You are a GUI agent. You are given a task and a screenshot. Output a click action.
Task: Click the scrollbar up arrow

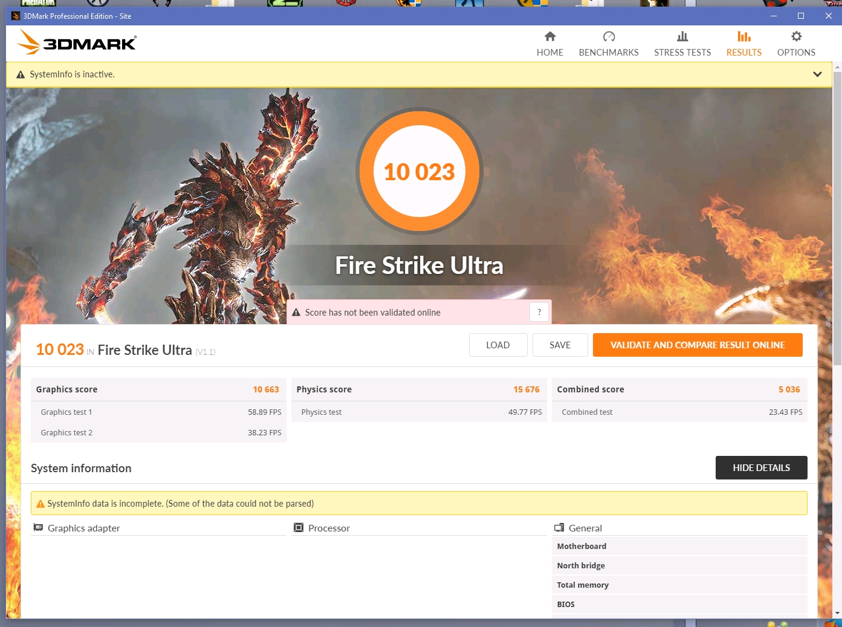point(837,66)
